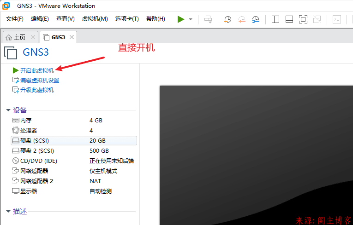
Task: Click the revert to snapshot icon
Action: [242, 19]
